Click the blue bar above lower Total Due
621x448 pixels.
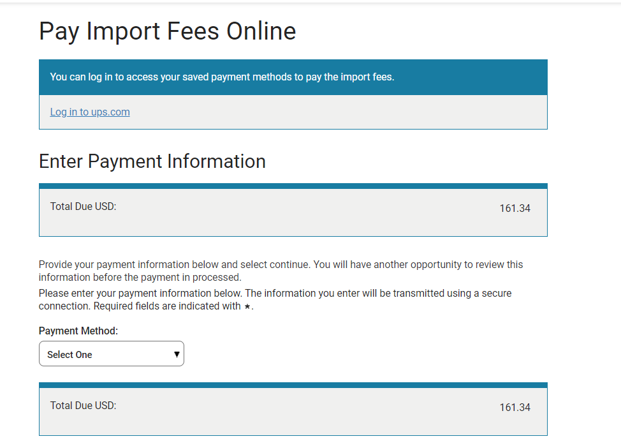[293, 385]
